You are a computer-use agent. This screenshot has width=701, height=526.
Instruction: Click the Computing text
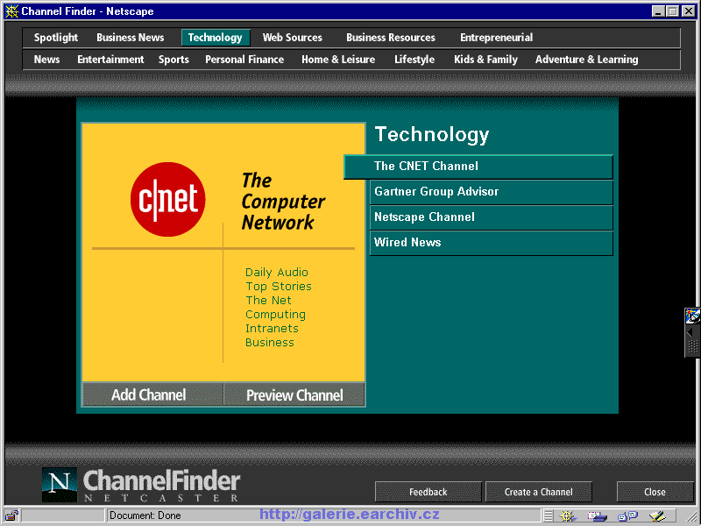coord(275,315)
